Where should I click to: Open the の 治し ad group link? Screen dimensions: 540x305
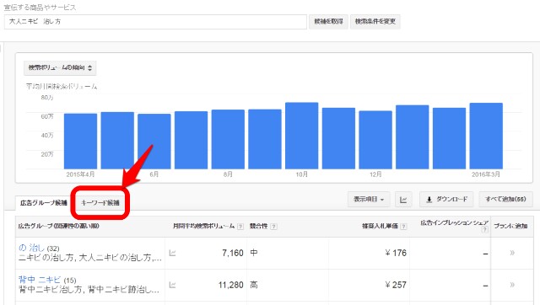click(x=31, y=248)
